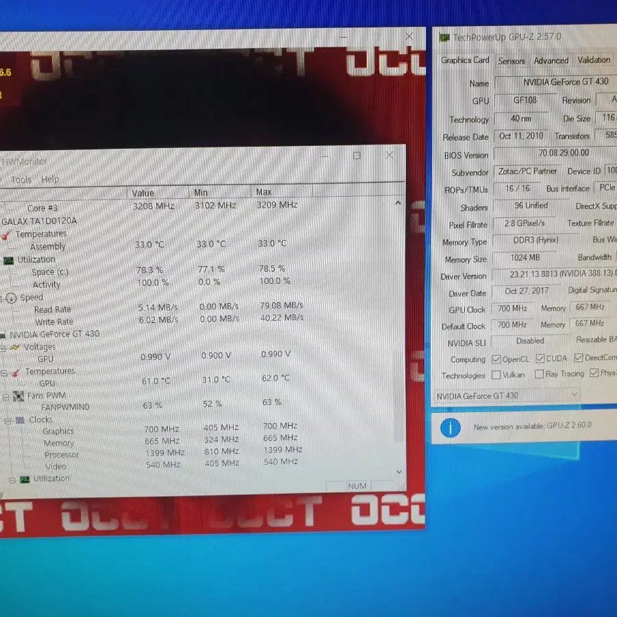Click the 0.990 V GPU voltage value
This screenshot has height=617, width=617.
(156, 357)
